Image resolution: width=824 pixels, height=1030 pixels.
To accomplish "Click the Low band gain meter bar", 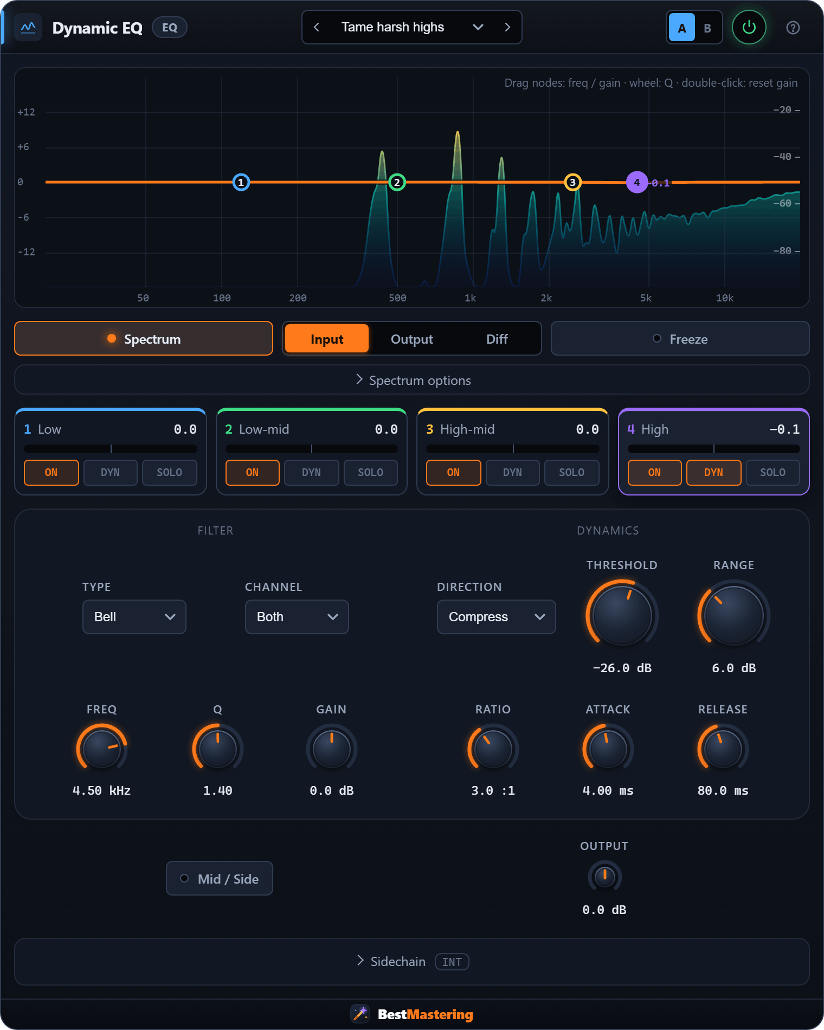I will point(111,449).
